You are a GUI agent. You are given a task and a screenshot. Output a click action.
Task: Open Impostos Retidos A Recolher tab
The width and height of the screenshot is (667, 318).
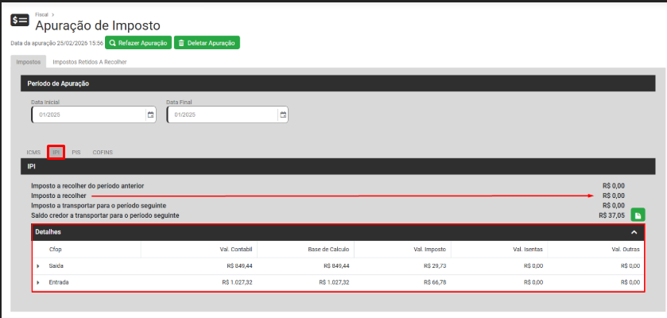click(x=90, y=61)
